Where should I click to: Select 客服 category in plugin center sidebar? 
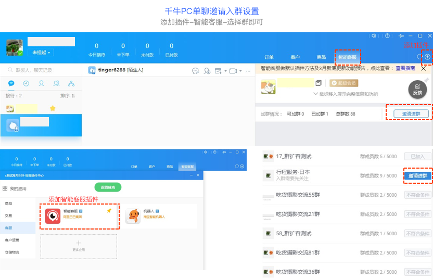(18, 228)
